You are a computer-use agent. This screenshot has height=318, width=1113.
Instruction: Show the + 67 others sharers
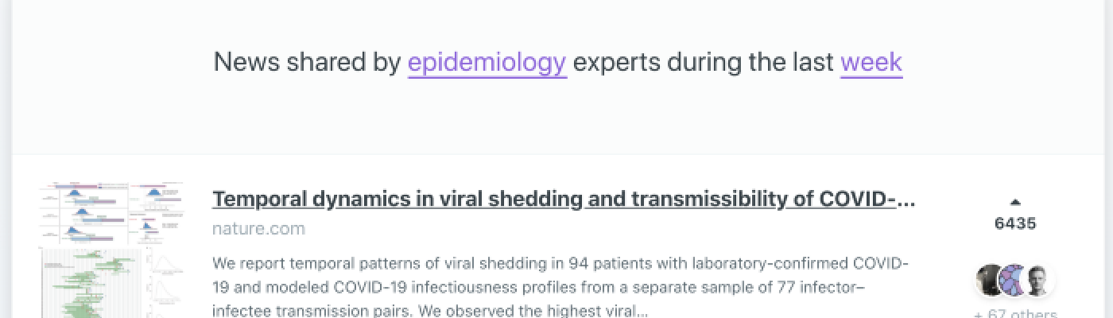tap(1015, 312)
